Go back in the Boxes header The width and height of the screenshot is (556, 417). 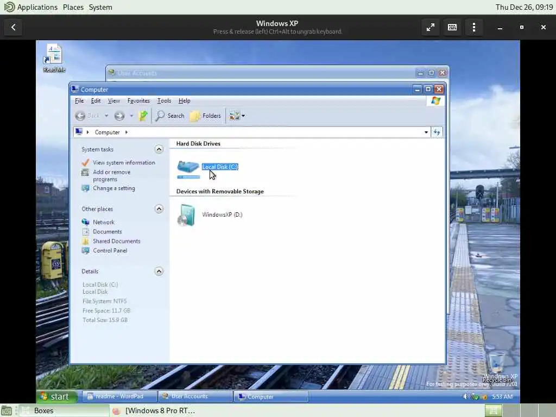(14, 27)
